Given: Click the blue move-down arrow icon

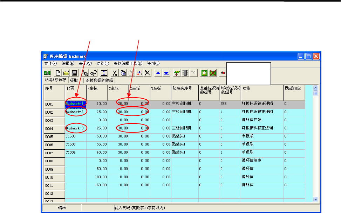Looking at the screenshot, I should tap(166, 73).
